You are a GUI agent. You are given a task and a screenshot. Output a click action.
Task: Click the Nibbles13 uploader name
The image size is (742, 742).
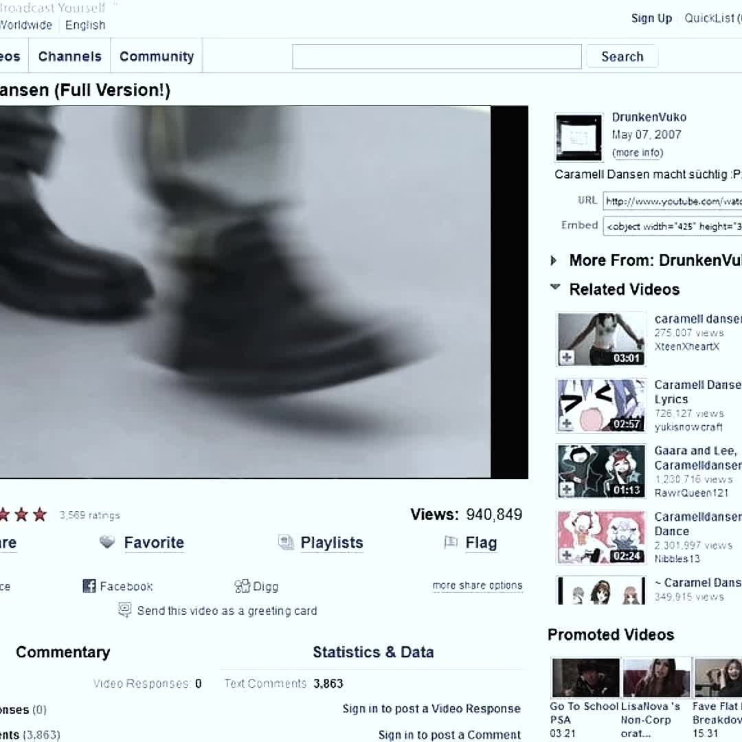click(677, 559)
